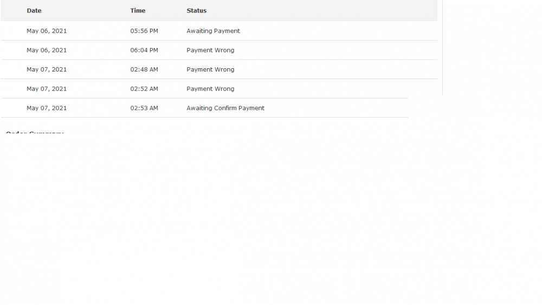Click the Time column header
The width and height of the screenshot is (542, 305).
pyautogui.click(x=138, y=11)
